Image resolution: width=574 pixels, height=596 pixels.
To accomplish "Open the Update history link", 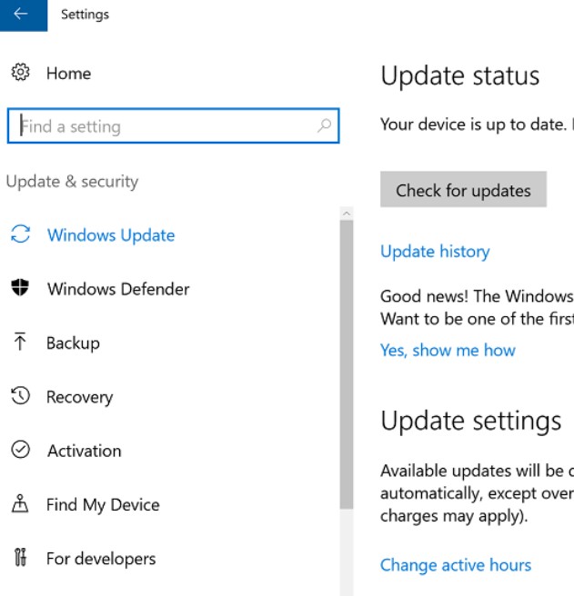I will [x=435, y=252].
